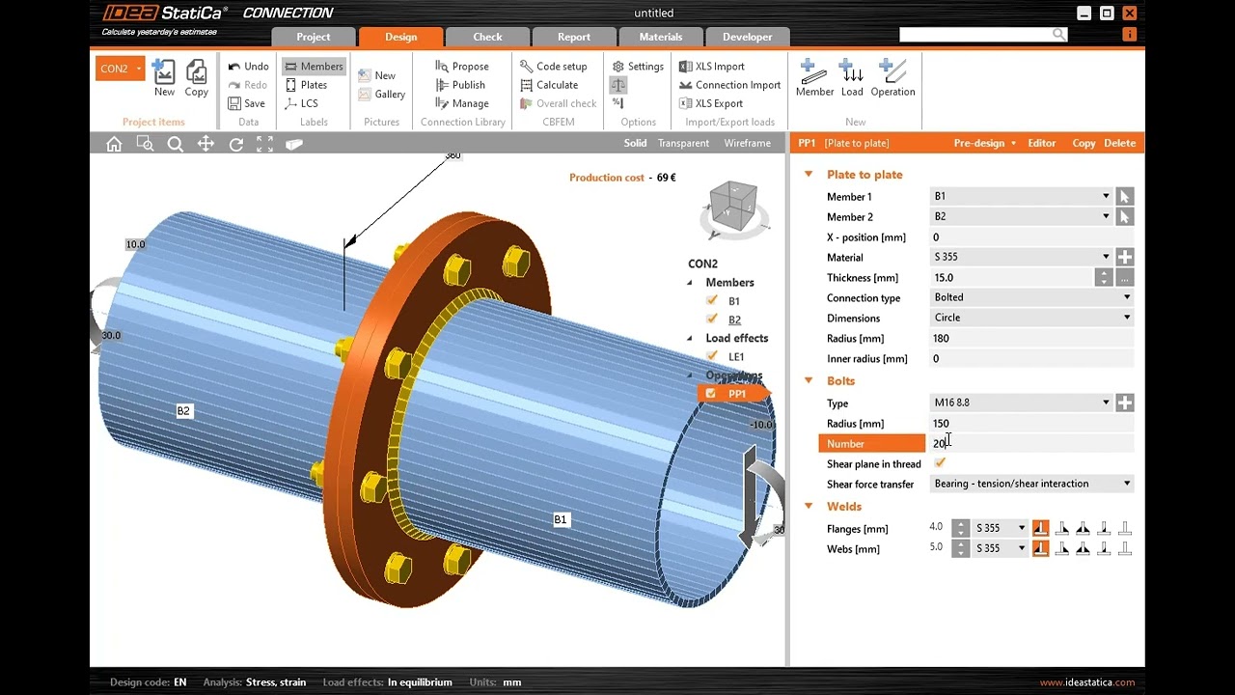Switch view mode to Transparent
The height and width of the screenshot is (695, 1235).
(x=683, y=143)
